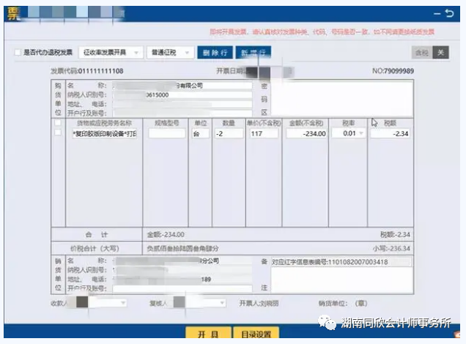Image resolution: width=466 pixels, height=344 pixels.
Task: Tick the header row select-all checkbox
Action: [x=58, y=122]
